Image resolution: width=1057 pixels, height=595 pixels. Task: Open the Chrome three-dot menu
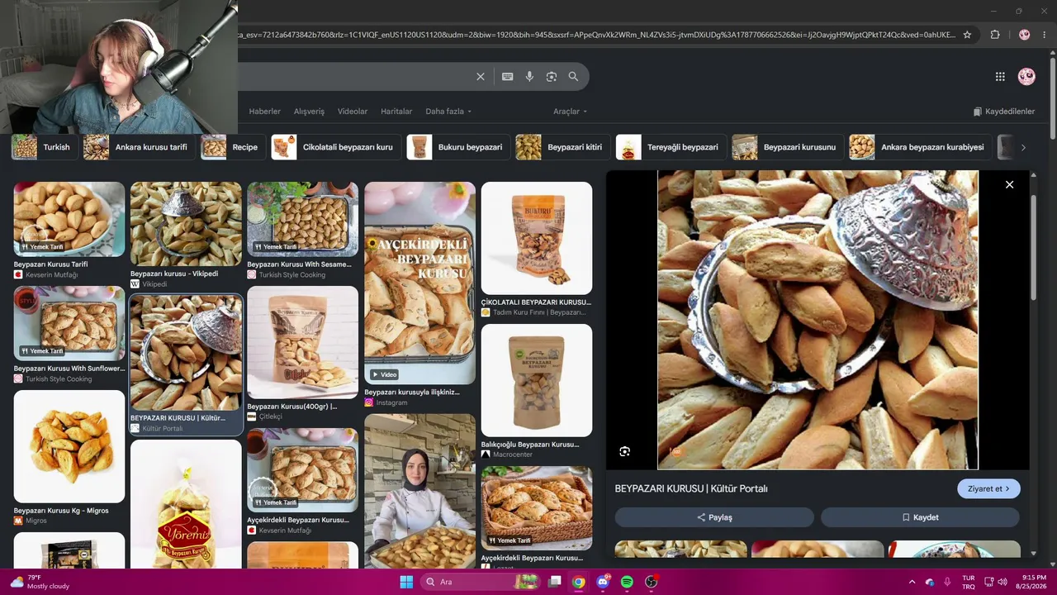coord(1045,35)
